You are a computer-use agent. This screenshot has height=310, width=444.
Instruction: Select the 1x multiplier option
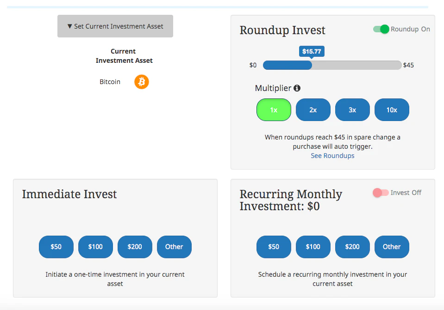[x=274, y=109]
